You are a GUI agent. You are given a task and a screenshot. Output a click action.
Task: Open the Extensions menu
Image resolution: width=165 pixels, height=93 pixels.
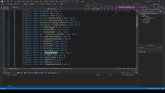point(46,1)
